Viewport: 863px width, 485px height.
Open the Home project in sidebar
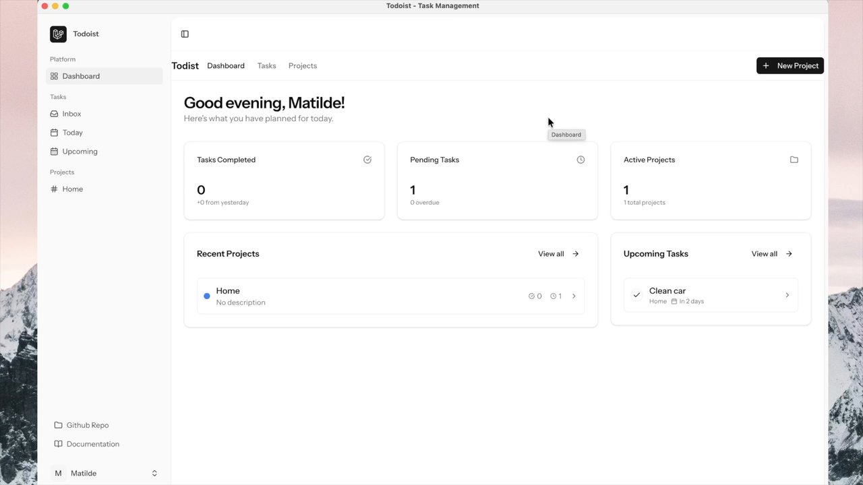tap(105, 189)
